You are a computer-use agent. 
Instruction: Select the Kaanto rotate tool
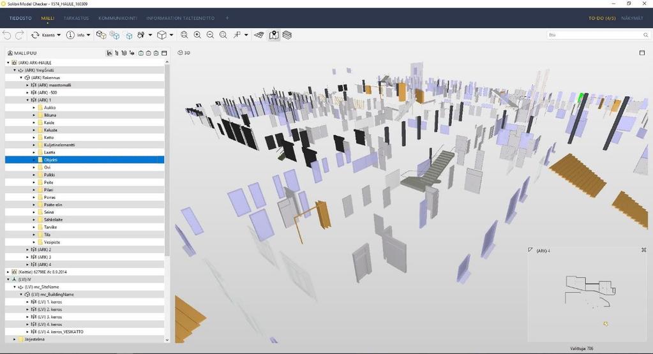coord(44,35)
